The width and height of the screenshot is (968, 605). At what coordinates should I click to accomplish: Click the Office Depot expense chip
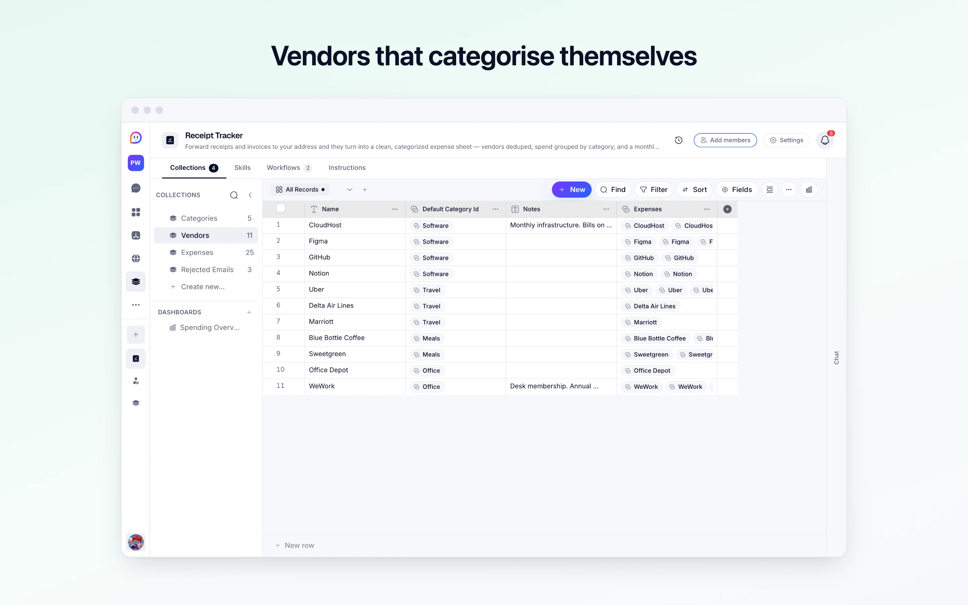pyautogui.click(x=648, y=371)
